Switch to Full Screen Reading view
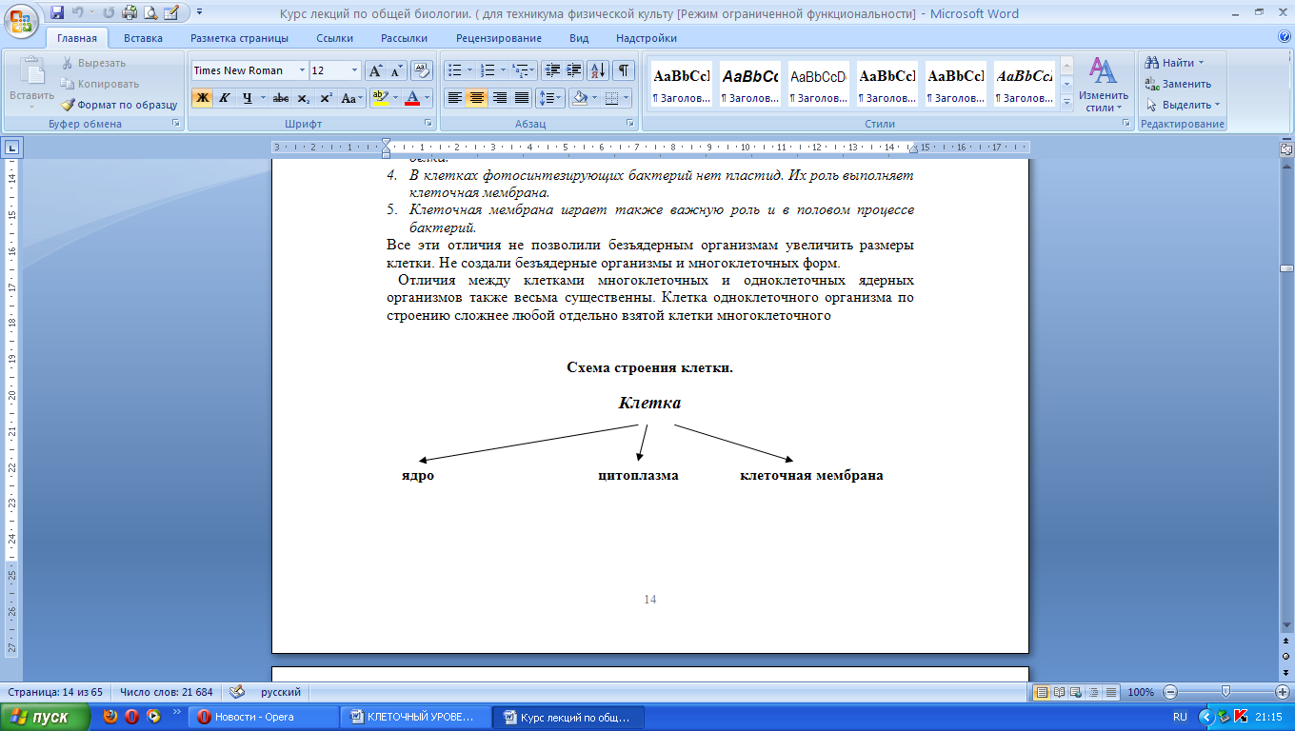 click(1058, 692)
